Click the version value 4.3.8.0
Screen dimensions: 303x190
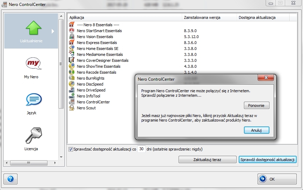point(190,66)
